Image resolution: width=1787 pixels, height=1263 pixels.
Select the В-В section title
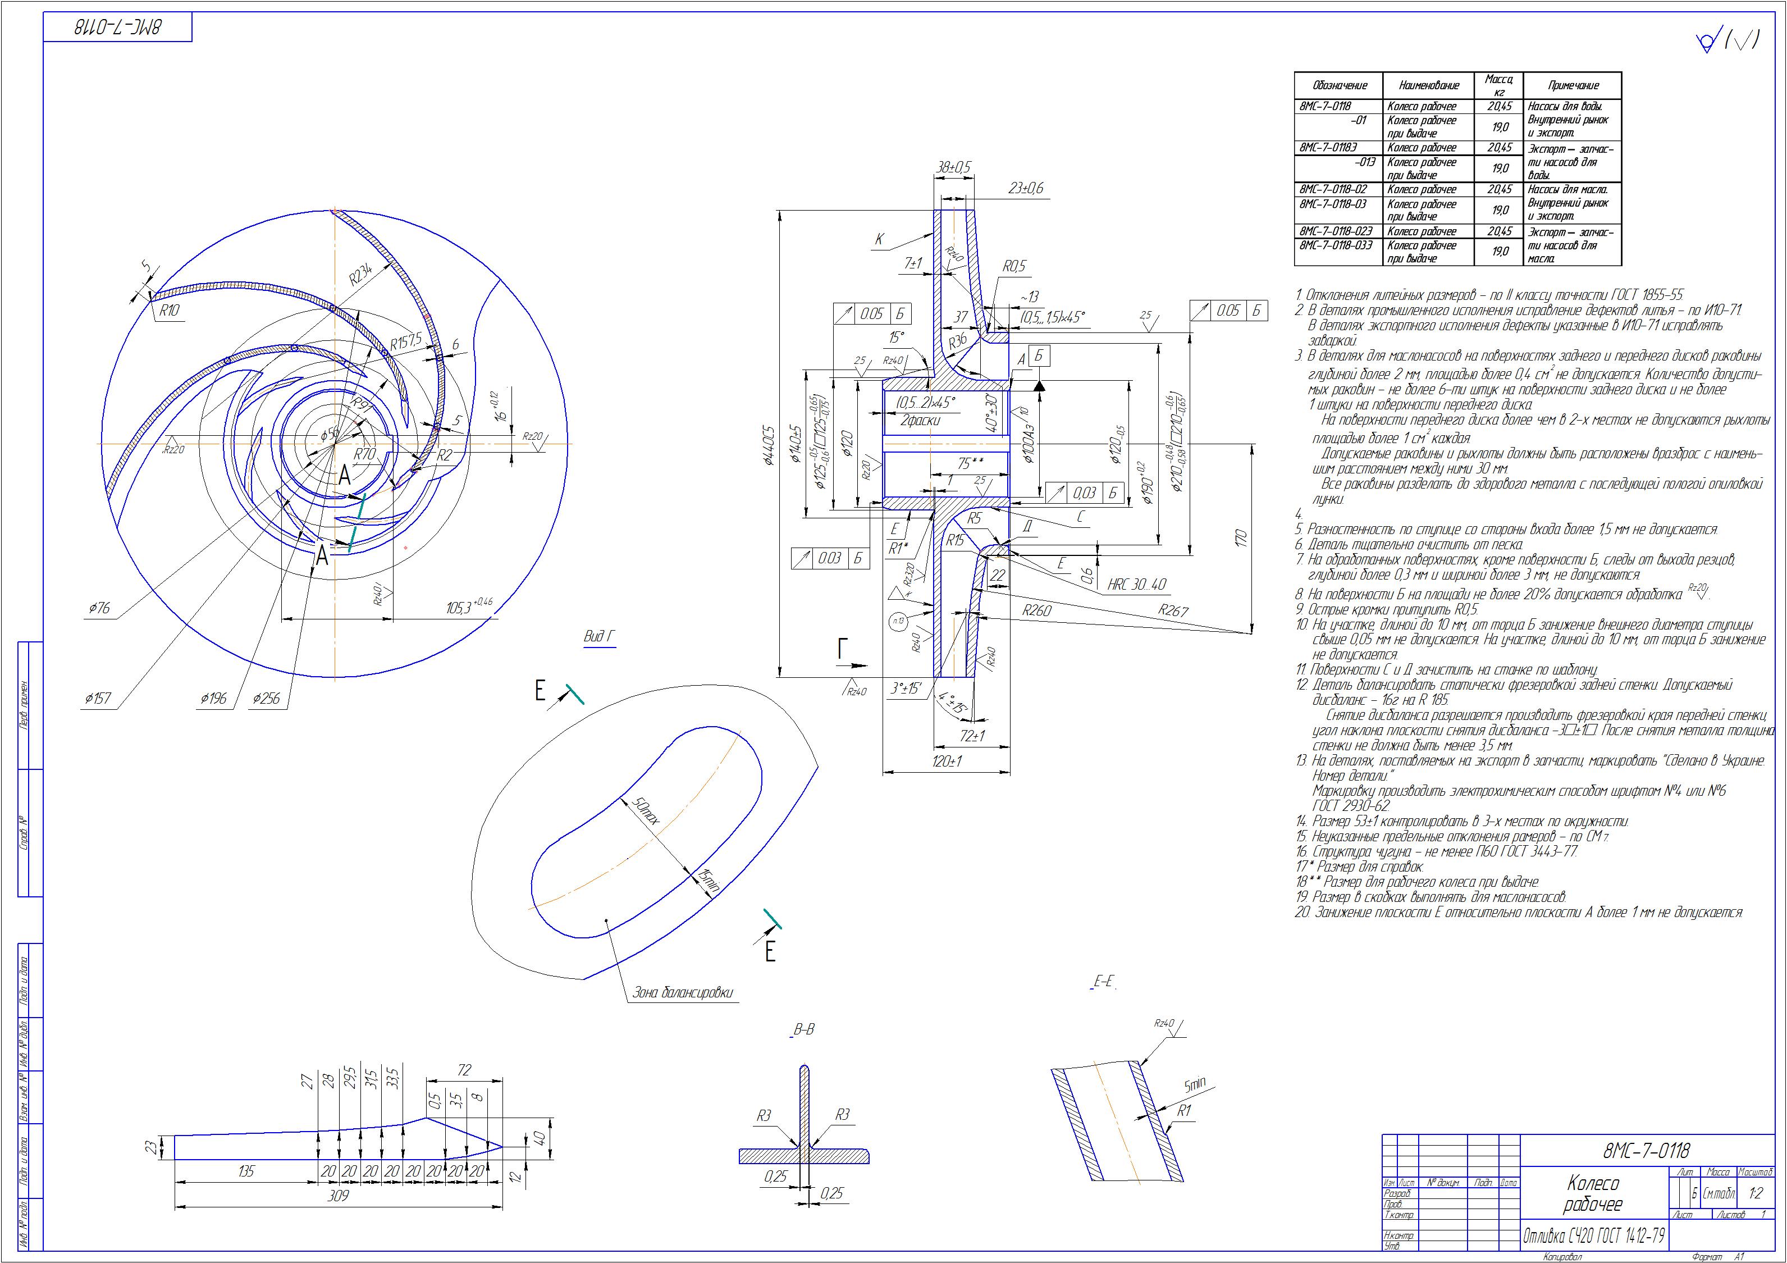tap(803, 1029)
